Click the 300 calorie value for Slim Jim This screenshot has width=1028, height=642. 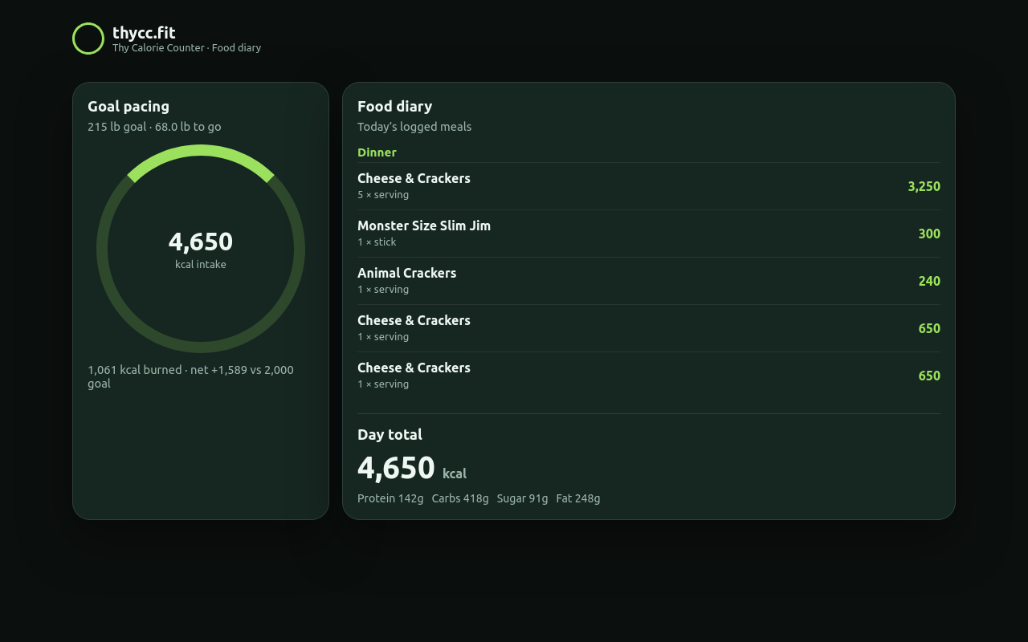tap(929, 234)
